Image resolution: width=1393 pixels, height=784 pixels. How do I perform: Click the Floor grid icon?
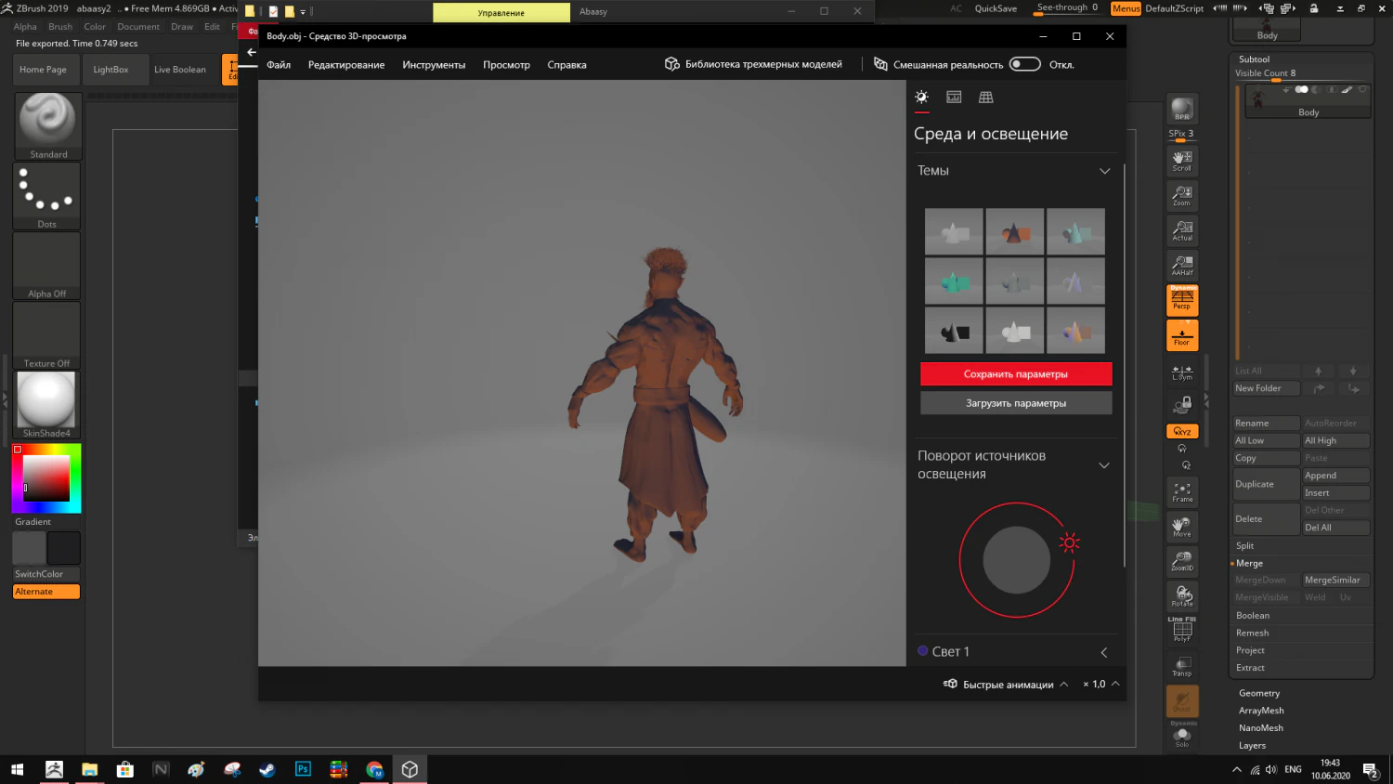pyautogui.click(x=1181, y=334)
